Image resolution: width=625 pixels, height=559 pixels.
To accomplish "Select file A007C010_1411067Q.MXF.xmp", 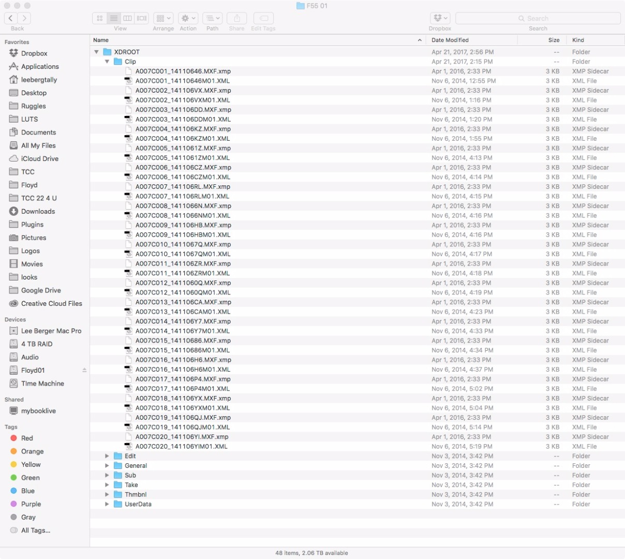I will 183,244.
